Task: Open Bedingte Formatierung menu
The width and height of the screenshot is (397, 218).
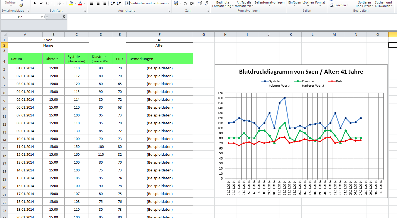Action: (x=223, y=4)
